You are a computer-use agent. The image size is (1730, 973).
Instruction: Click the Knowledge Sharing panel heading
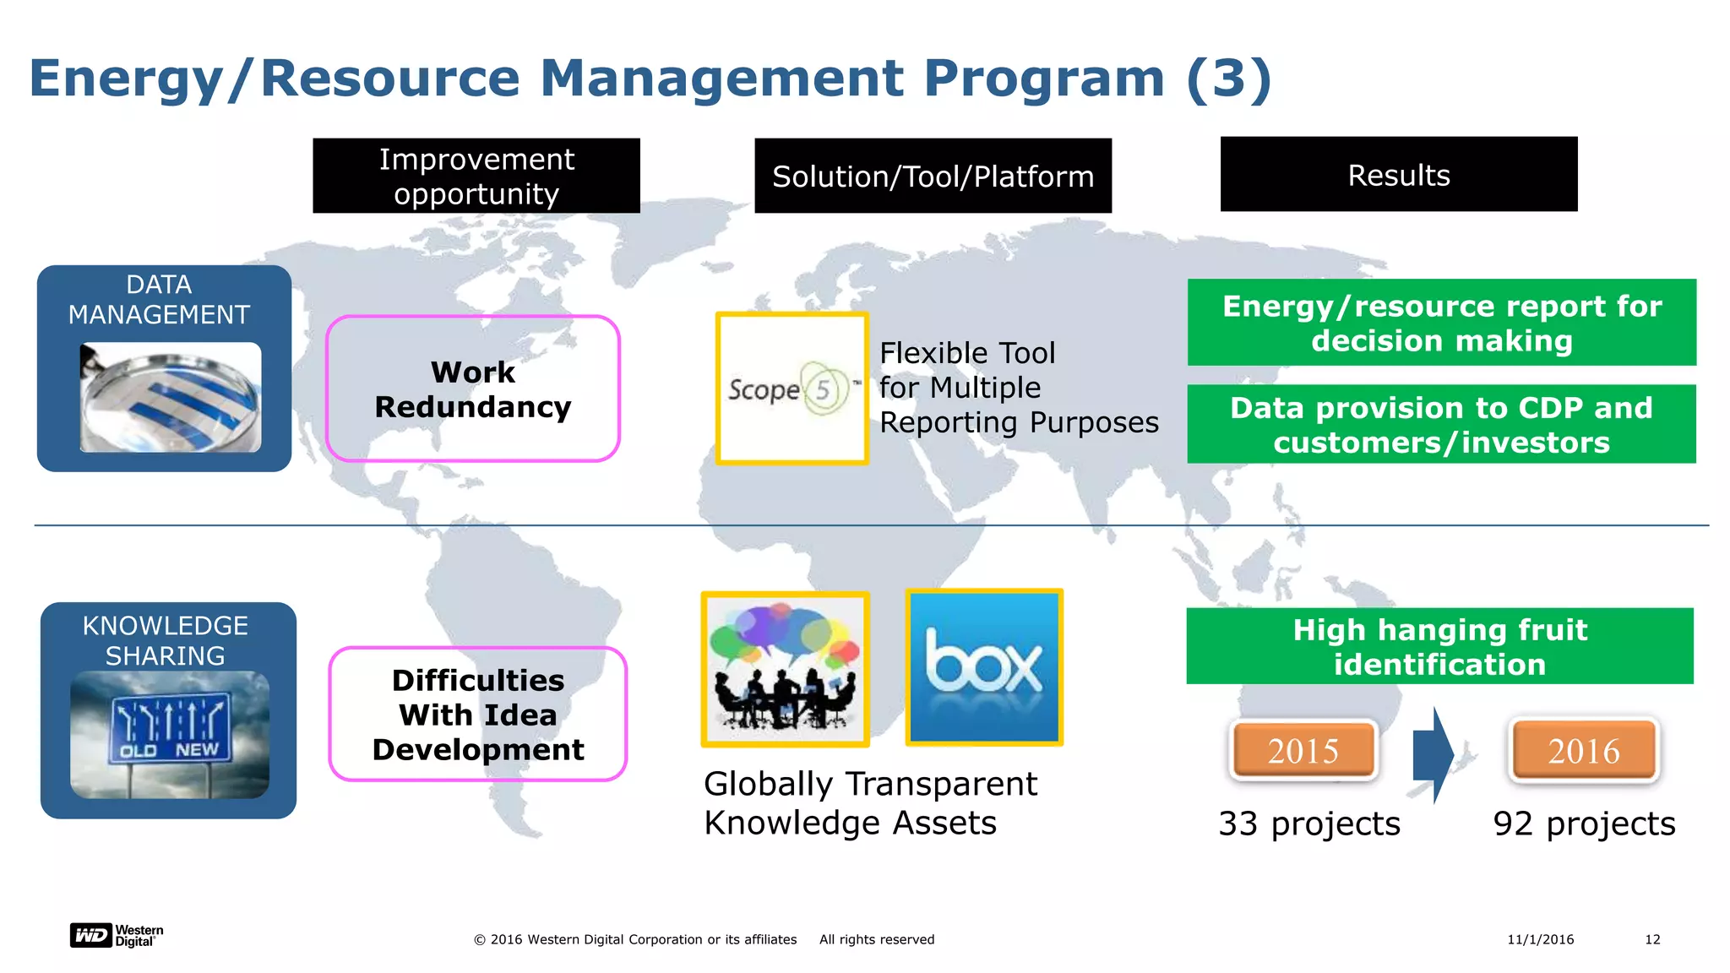(166, 640)
